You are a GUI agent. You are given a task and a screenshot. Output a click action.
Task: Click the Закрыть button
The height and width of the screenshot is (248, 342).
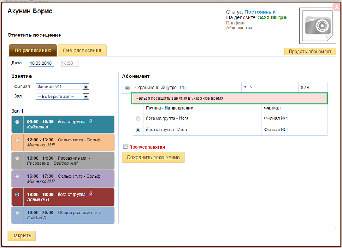[22, 236]
